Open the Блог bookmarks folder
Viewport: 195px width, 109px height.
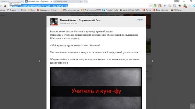[32, 10]
